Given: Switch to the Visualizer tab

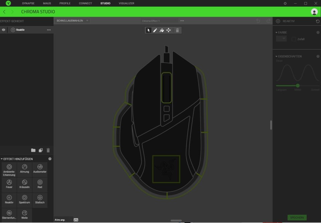Looking at the screenshot, I should tap(126, 3).
